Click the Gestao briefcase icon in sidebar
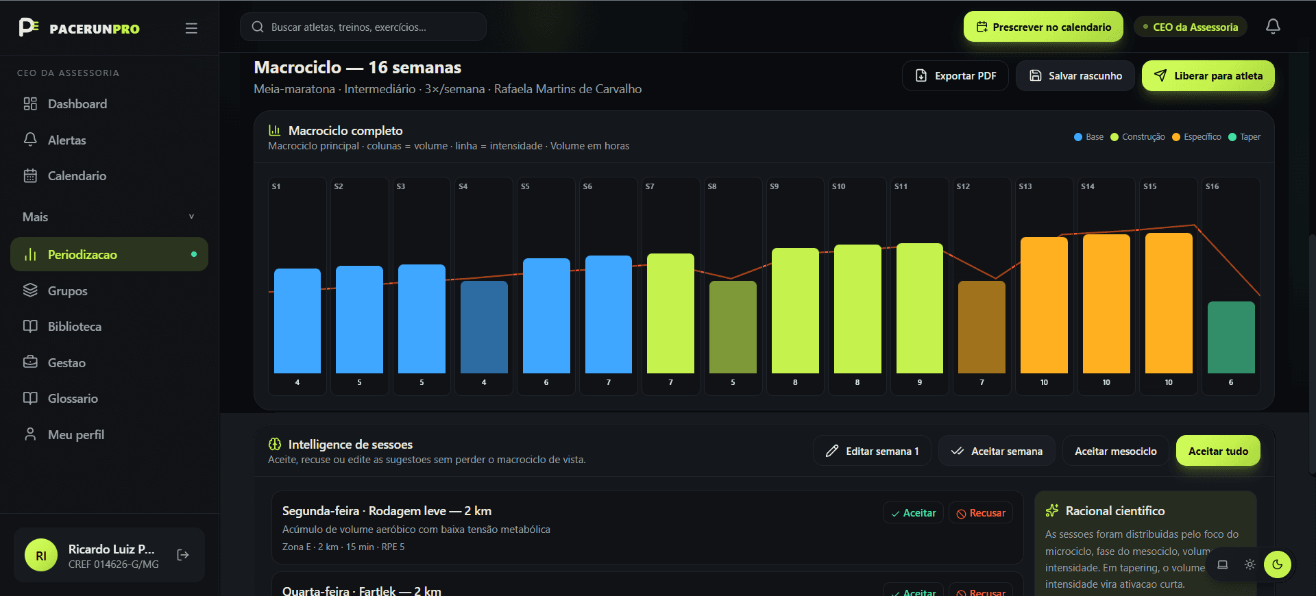 point(30,362)
